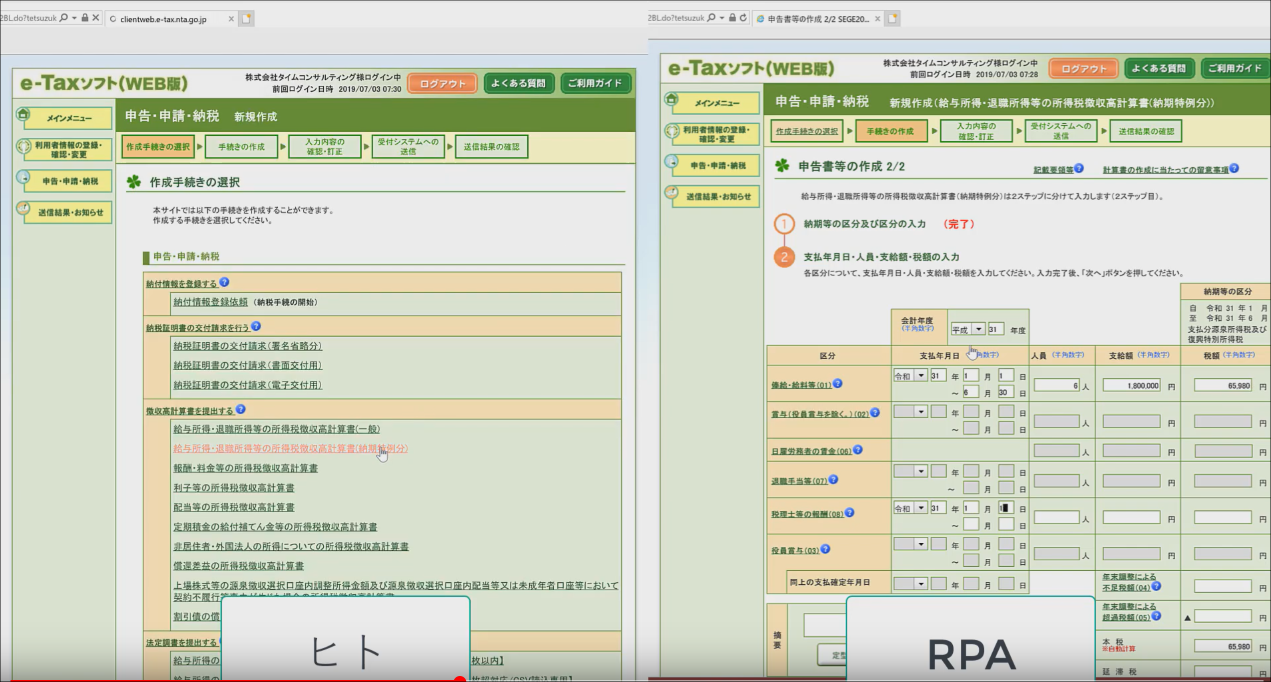1271x682 pixels.
Task: Open 納税証明書の交付請求(署名省略分) link
Action: point(248,346)
